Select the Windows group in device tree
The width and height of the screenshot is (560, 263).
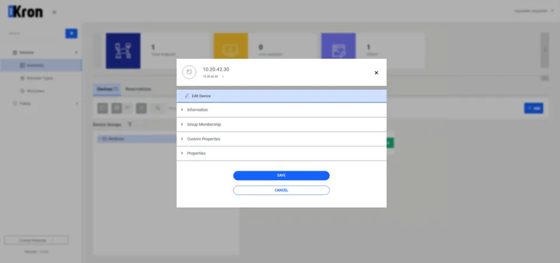point(137,139)
